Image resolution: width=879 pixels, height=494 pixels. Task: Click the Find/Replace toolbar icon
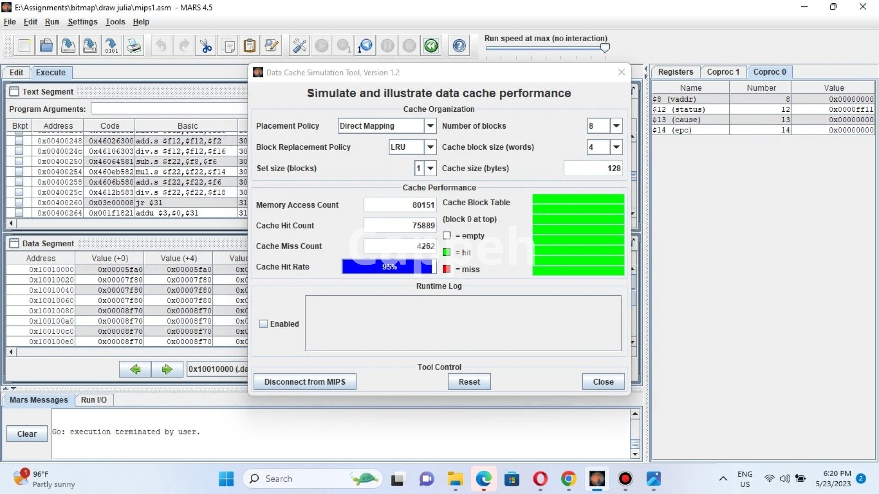pos(271,46)
